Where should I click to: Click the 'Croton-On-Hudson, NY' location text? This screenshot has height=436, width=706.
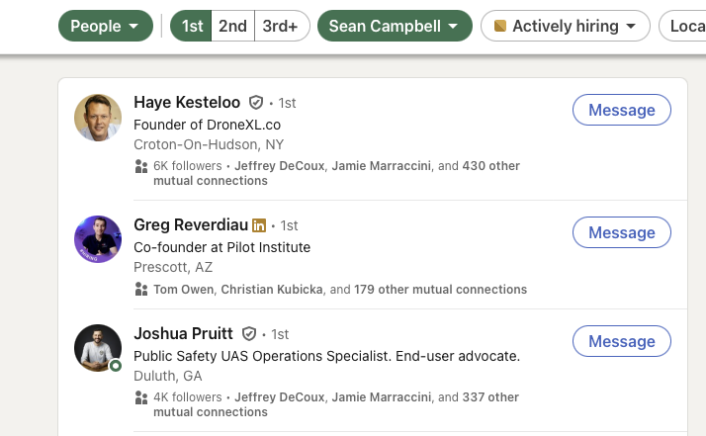pos(209,144)
